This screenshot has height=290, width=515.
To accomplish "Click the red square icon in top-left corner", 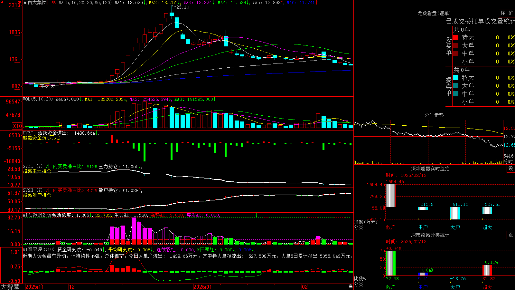I will pos(2,1).
